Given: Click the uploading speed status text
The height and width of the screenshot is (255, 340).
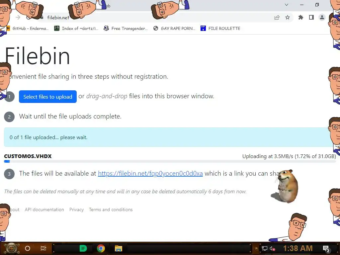Looking at the screenshot, I should [x=289, y=156].
